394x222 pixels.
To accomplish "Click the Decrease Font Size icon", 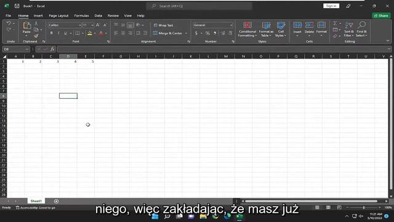I will (x=105, y=25).
